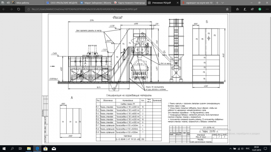The image size is (271, 152).
Task: Switch to Марат Зайнуллин ВКонтакте tab
Action: 96,3
